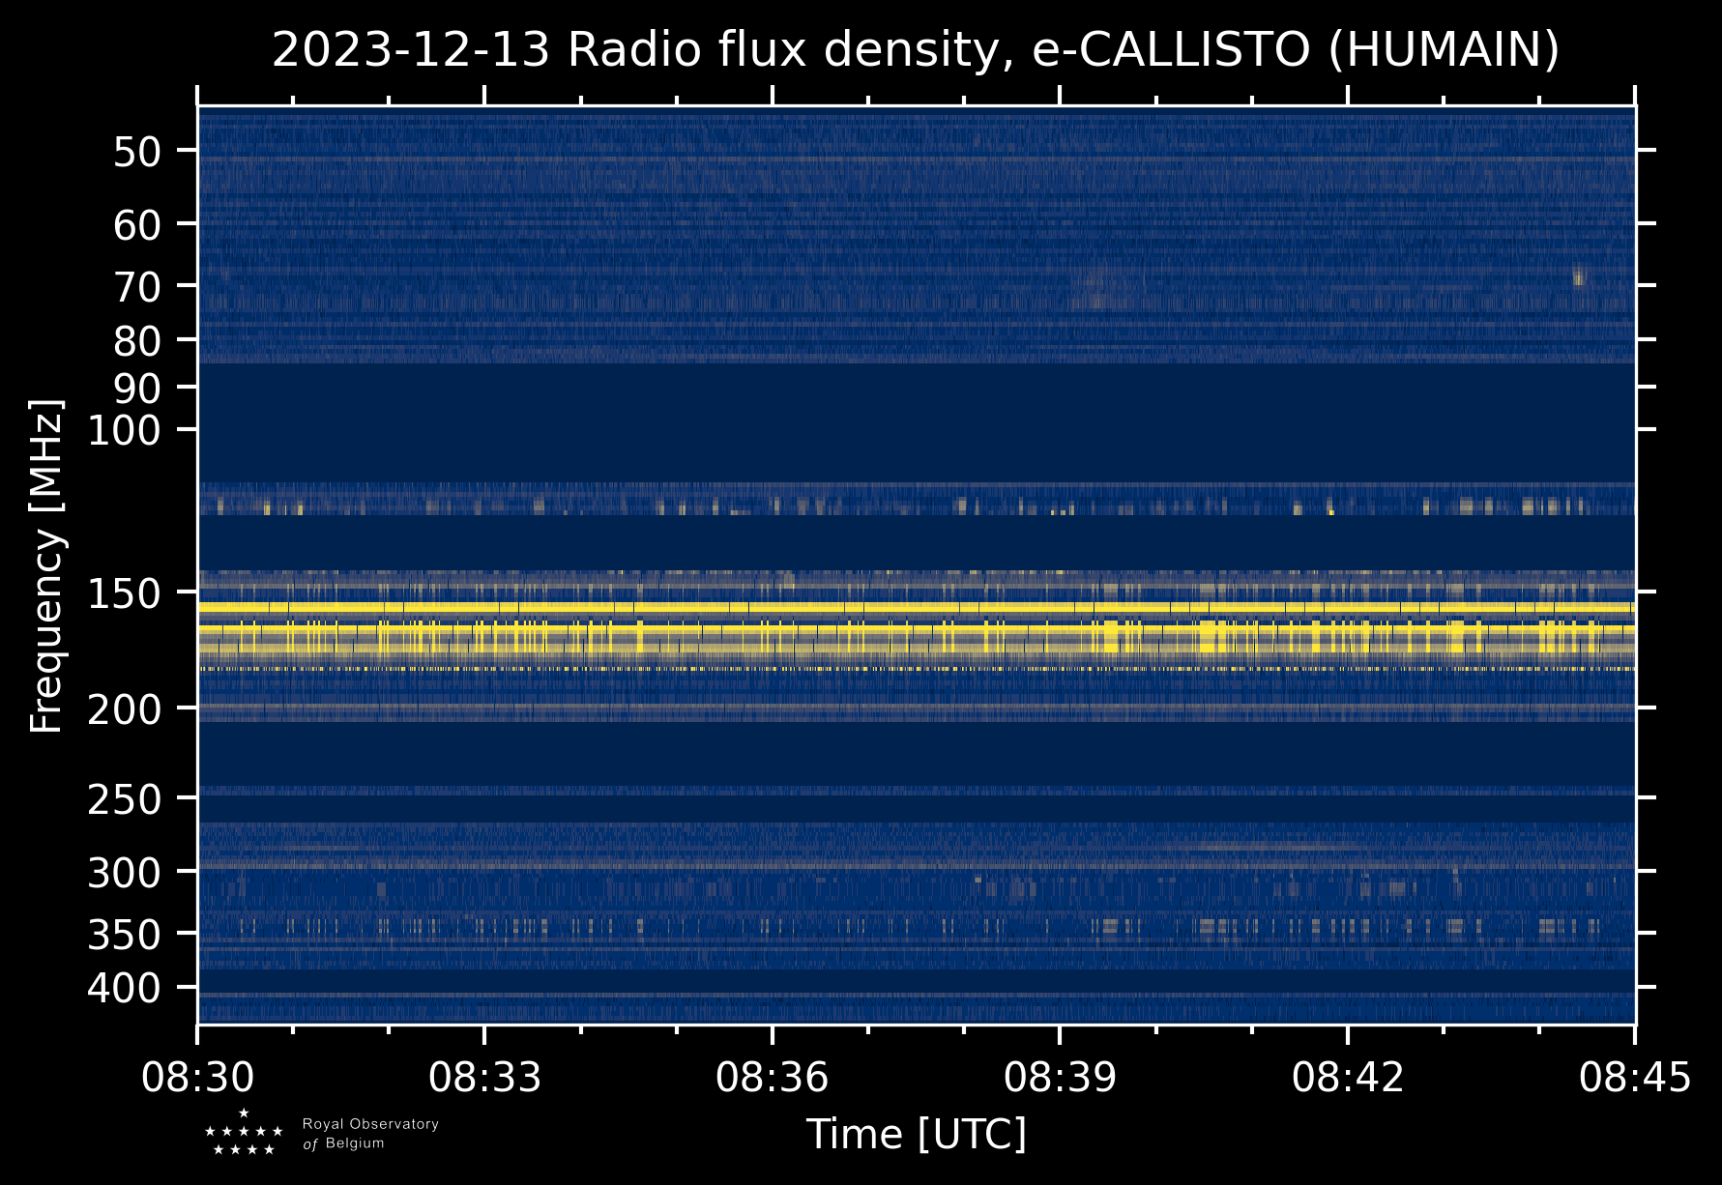Select the 08:30 time tick label

[198, 1077]
